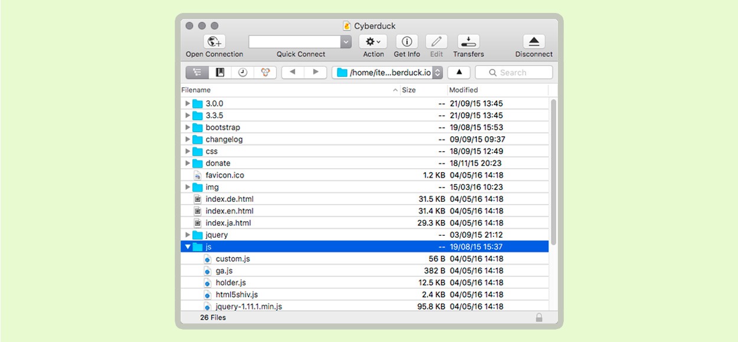Click in the Quick Connect field
Viewport: 738px width, 342px height.
pos(295,42)
